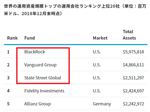The width and height of the screenshot is (150, 112).
Task: Click the Rank column header
Action: click(x=12, y=38)
